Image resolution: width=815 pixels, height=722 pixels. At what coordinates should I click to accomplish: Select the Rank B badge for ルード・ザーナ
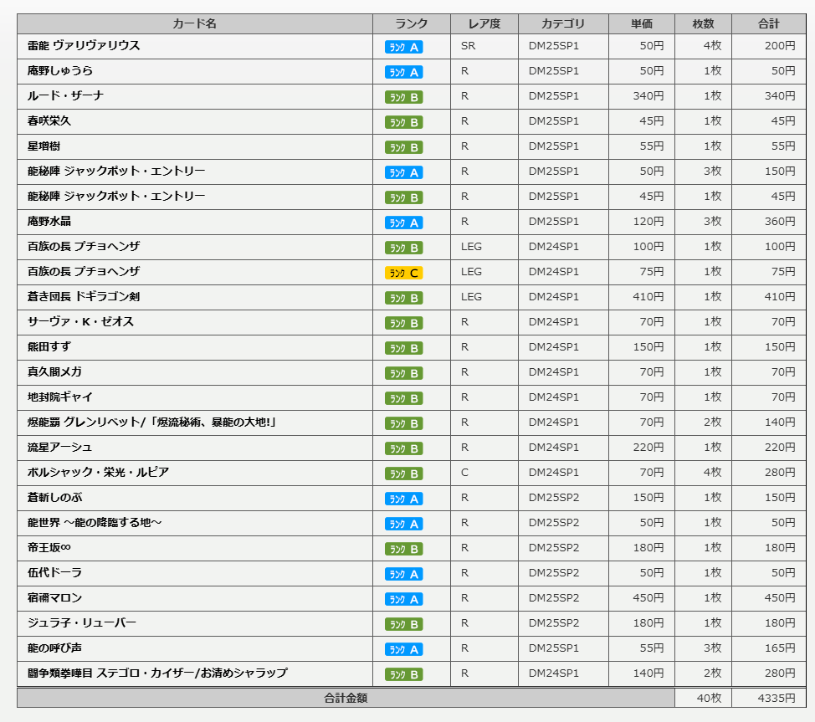coord(404,97)
